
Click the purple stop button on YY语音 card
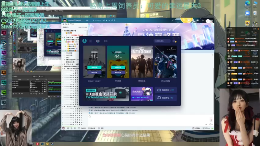[118, 72]
